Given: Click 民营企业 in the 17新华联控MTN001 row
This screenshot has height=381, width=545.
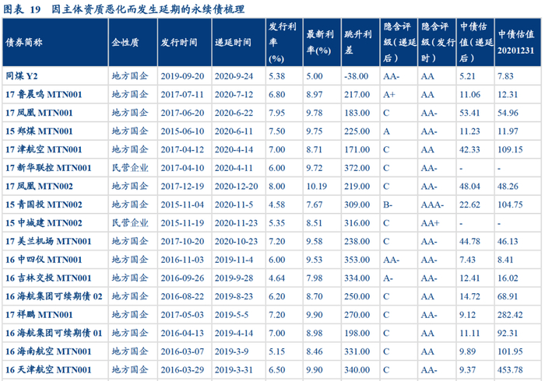Looking at the screenshot, I should (130, 168).
